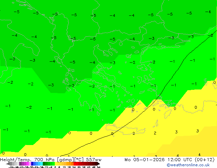Click the dark maroon right arrow end of legend
217x168 pixels.
click(x=99, y=164)
